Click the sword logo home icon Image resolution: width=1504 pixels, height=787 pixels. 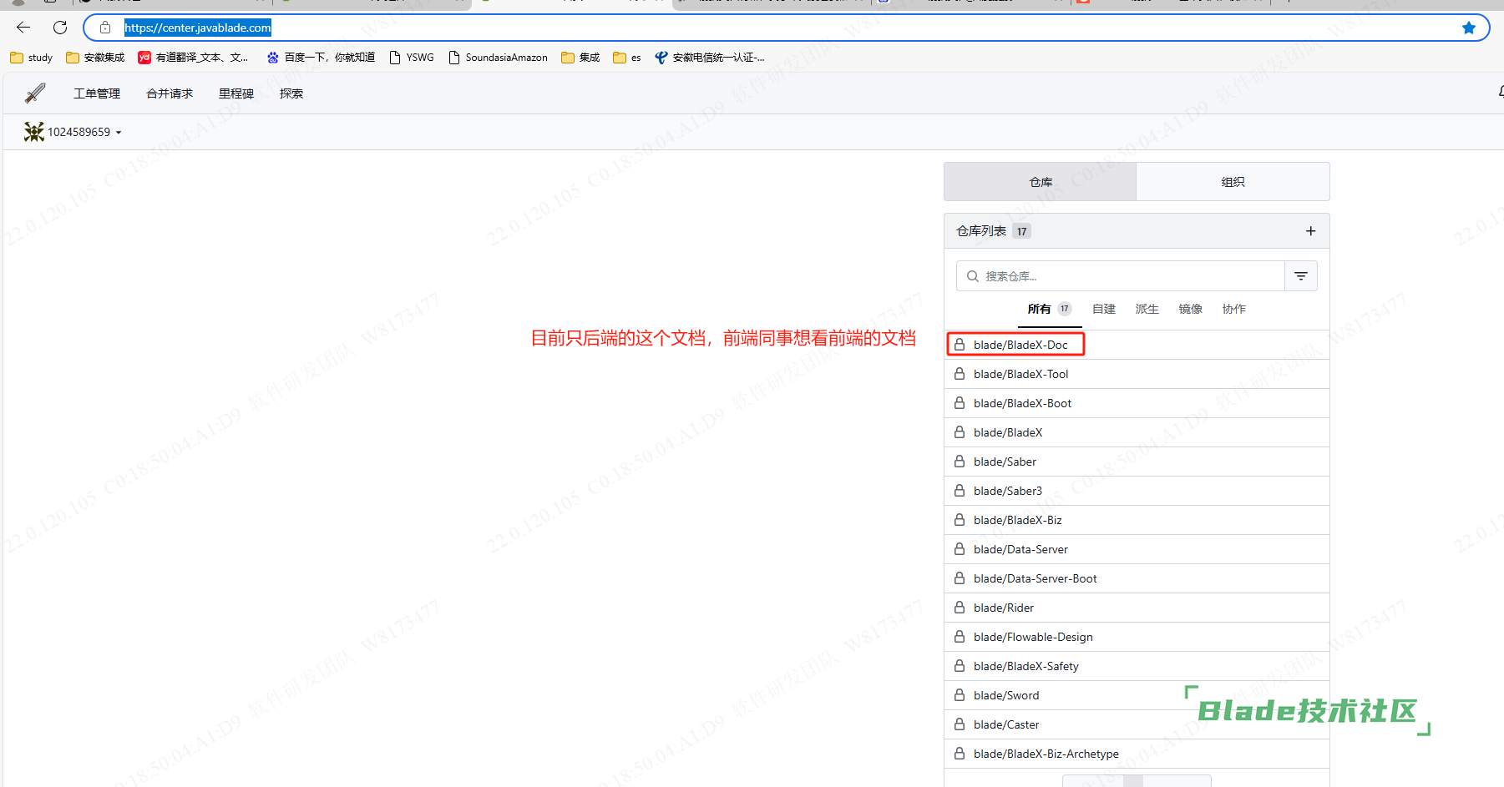tap(35, 93)
